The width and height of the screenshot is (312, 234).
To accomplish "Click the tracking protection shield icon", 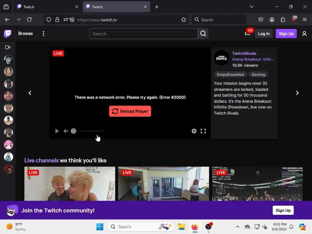I will 49,19.
